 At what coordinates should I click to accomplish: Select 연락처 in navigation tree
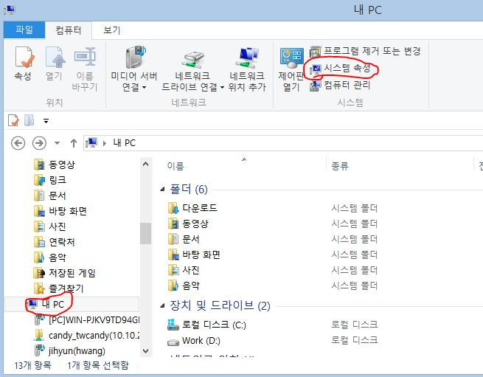pyautogui.click(x=55, y=242)
